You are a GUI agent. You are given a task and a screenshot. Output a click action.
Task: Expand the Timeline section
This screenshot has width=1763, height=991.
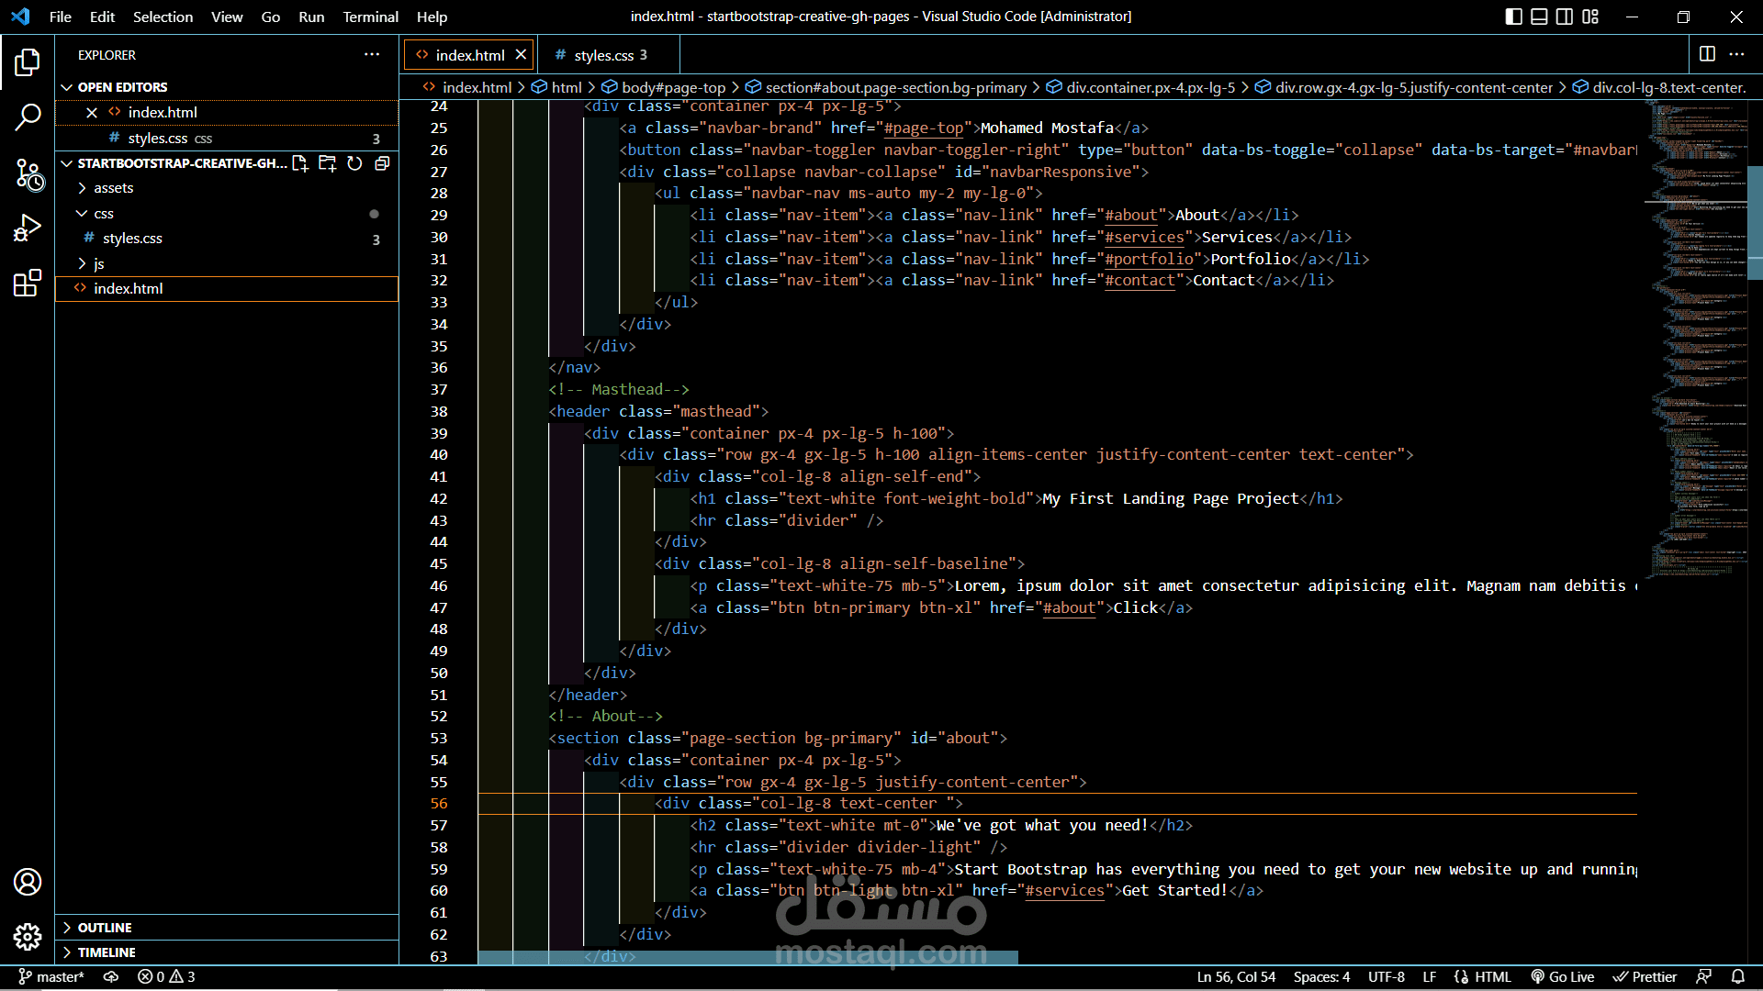(227, 952)
